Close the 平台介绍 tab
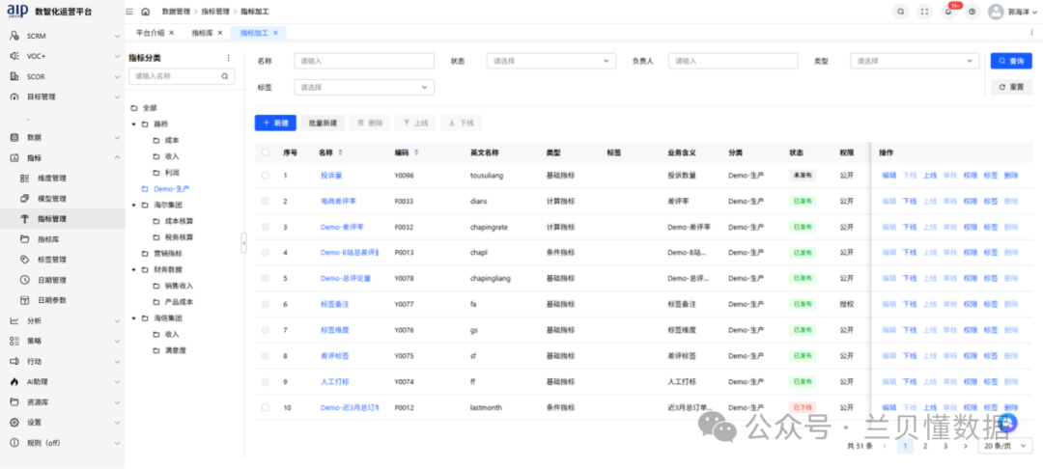Viewport: 1043px width, 469px height. 172,33
